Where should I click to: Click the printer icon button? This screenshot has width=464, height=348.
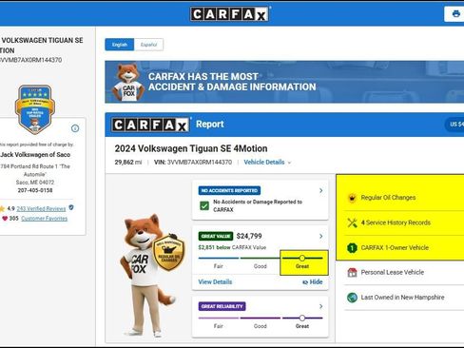click(x=454, y=14)
